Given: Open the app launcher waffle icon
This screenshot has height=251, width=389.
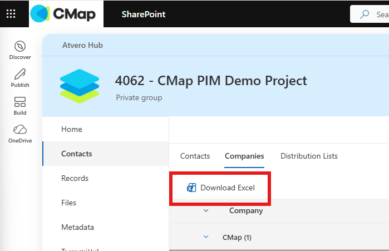Looking at the screenshot, I should [x=11, y=14].
